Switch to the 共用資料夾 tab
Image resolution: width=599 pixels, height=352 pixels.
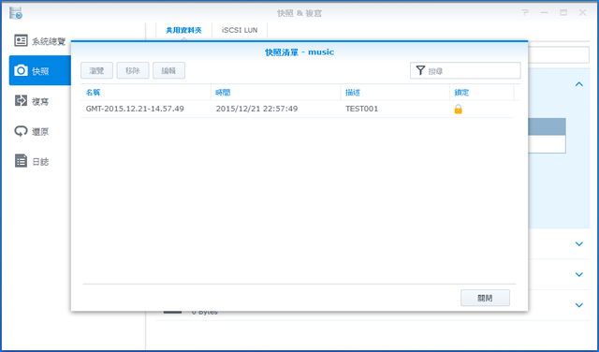point(183,30)
